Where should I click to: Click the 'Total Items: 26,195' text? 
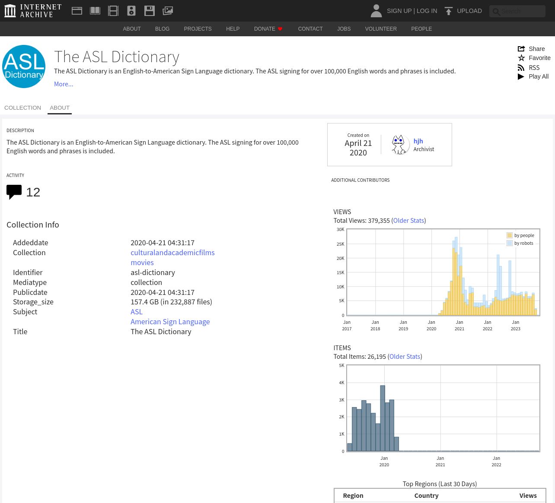pos(360,357)
